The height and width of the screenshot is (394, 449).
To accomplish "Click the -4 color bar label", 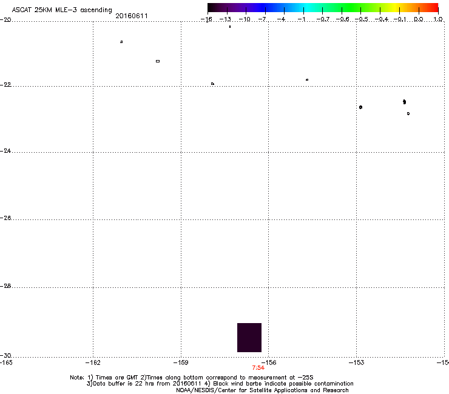I will [281, 19].
